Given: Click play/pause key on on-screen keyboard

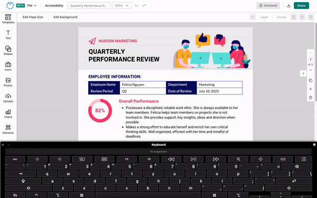Looking at the screenshot, I should [x=193, y=159].
